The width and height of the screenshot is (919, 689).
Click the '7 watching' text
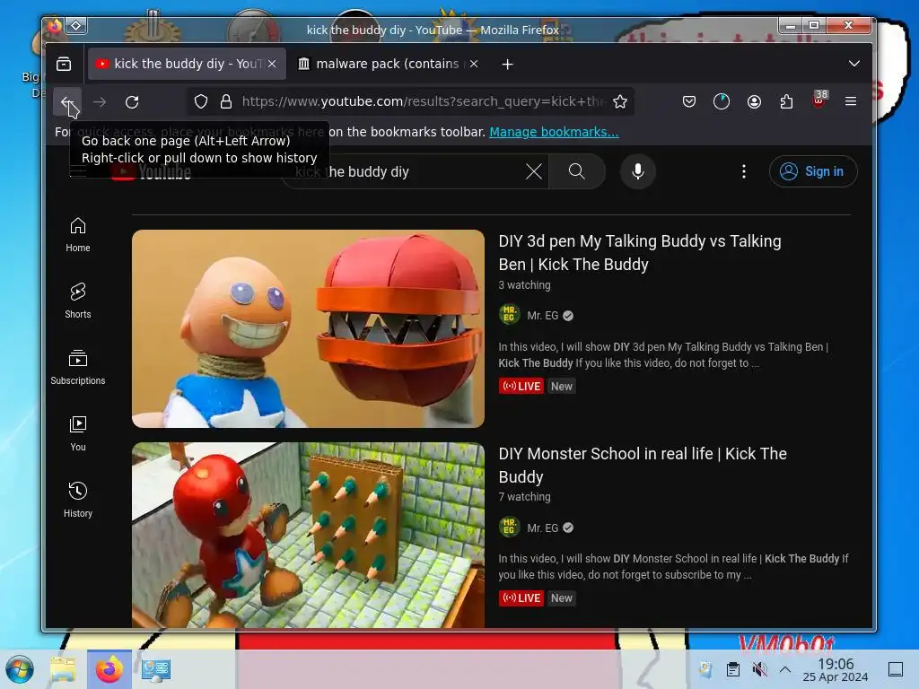tap(524, 497)
